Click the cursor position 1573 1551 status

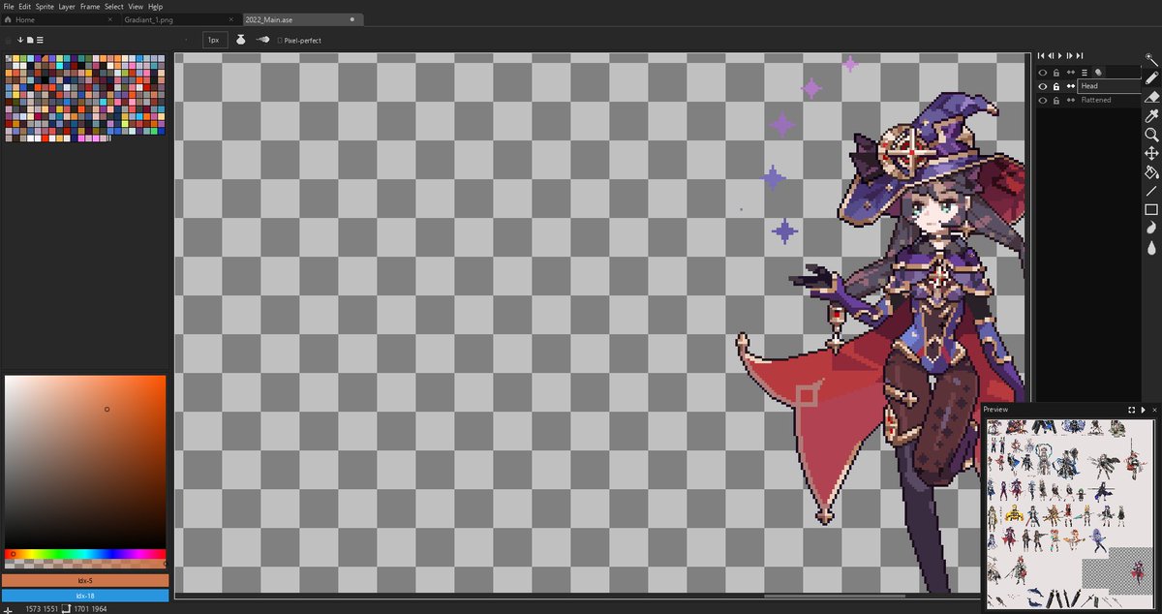click(x=43, y=609)
